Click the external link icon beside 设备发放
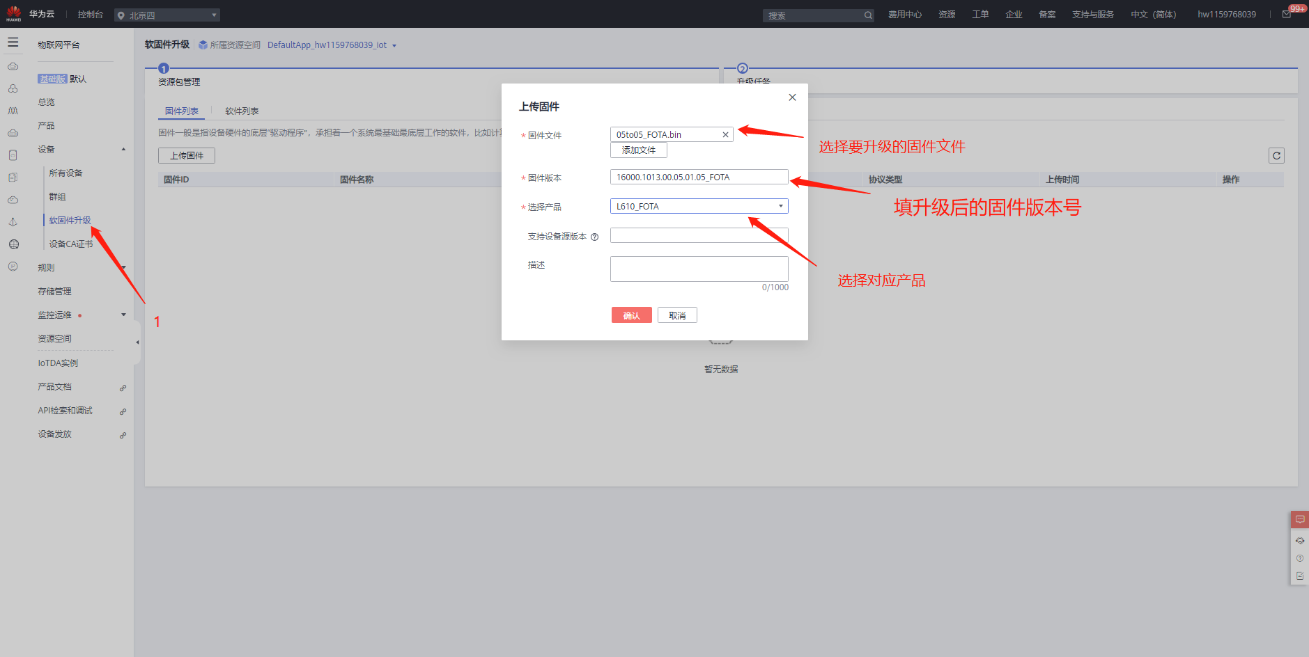Image resolution: width=1309 pixels, height=657 pixels. (x=123, y=435)
